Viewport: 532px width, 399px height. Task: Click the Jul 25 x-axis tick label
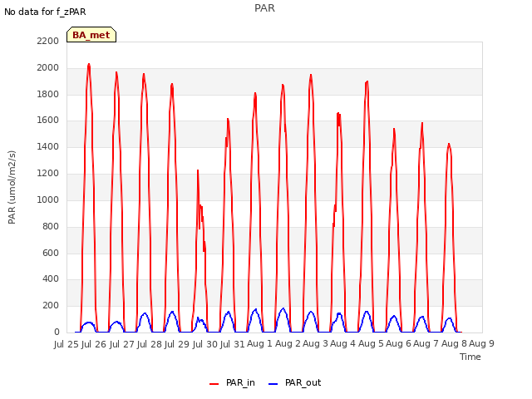[x=66, y=344]
